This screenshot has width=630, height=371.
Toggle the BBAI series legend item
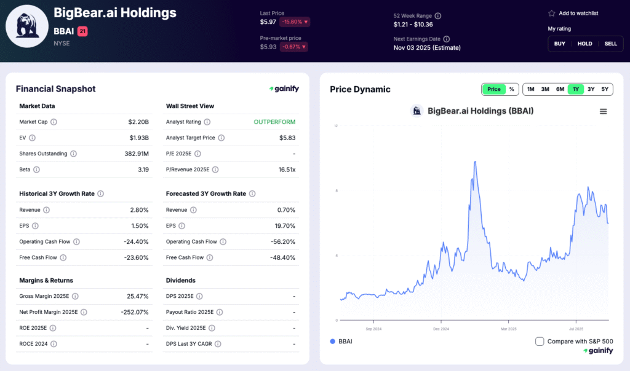point(341,342)
